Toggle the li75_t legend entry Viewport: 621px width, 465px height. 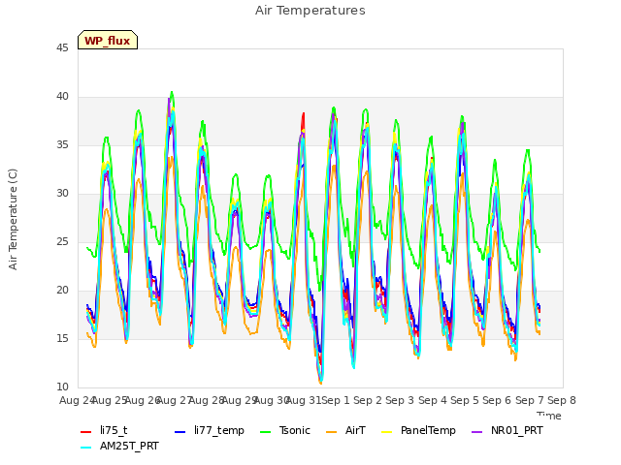[104, 430]
